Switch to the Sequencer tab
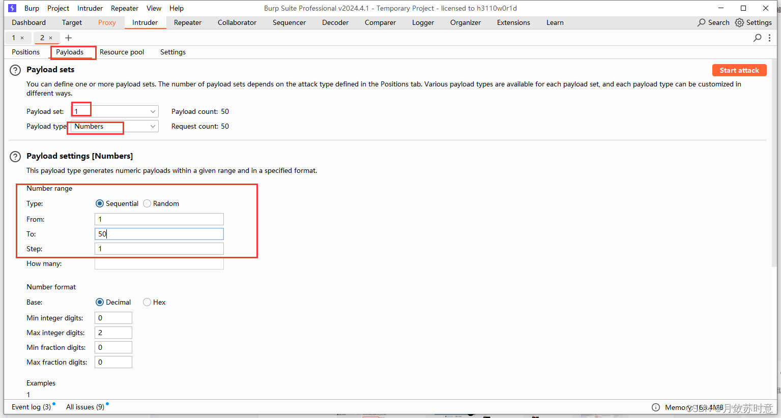Image resolution: width=781 pixels, height=418 pixels. [x=289, y=22]
